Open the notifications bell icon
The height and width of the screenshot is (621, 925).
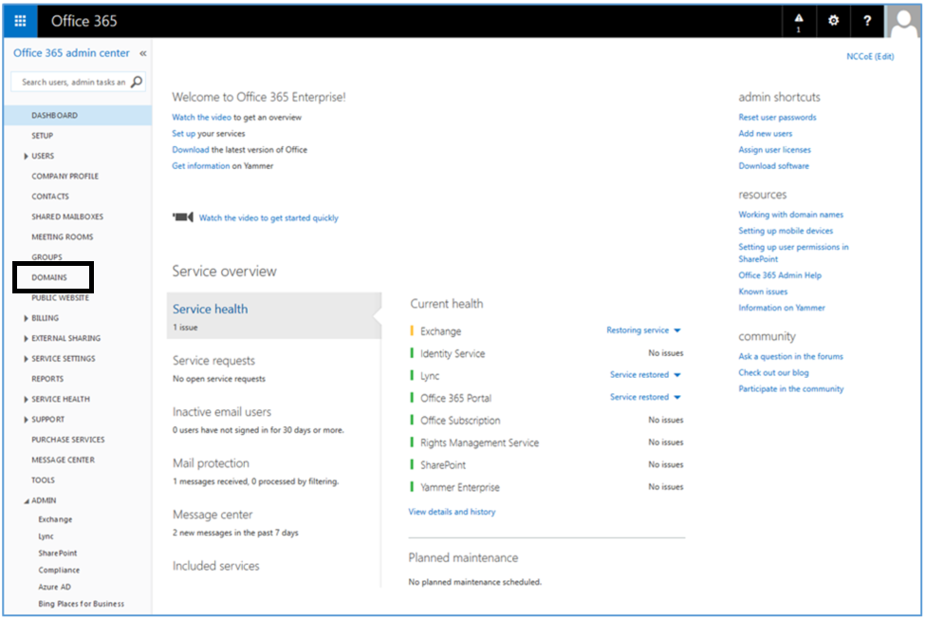[799, 22]
